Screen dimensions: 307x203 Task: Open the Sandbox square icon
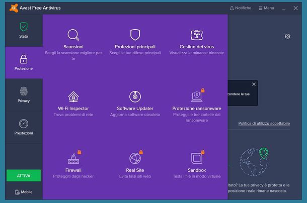tap(196, 158)
